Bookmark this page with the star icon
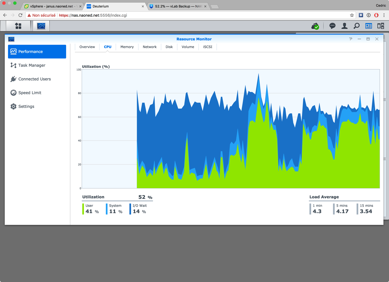Viewport: 389px width, 282px height. (352, 15)
